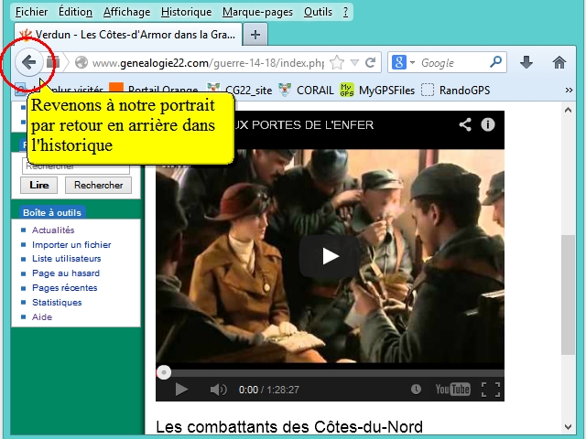Open the CG22_site bookmark
The height and width of the screenshot is (439, 586).
[x=239, y=90]
